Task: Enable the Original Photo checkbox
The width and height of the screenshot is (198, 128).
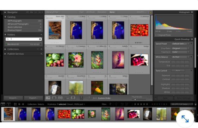Action: [x=156, y=35]
